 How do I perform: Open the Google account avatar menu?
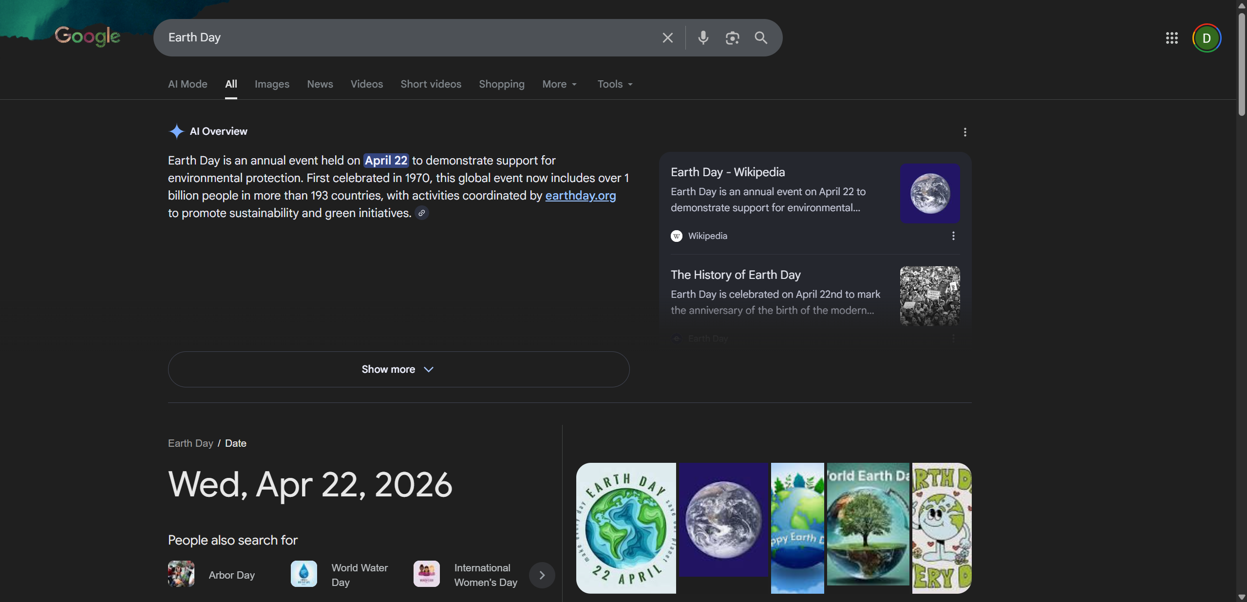tap(1206, 38)
